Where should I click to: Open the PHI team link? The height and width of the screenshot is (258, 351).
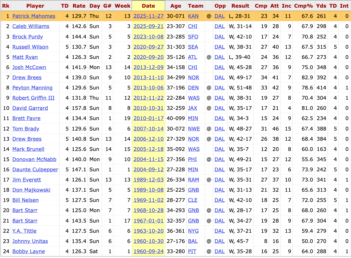(193, 159)
